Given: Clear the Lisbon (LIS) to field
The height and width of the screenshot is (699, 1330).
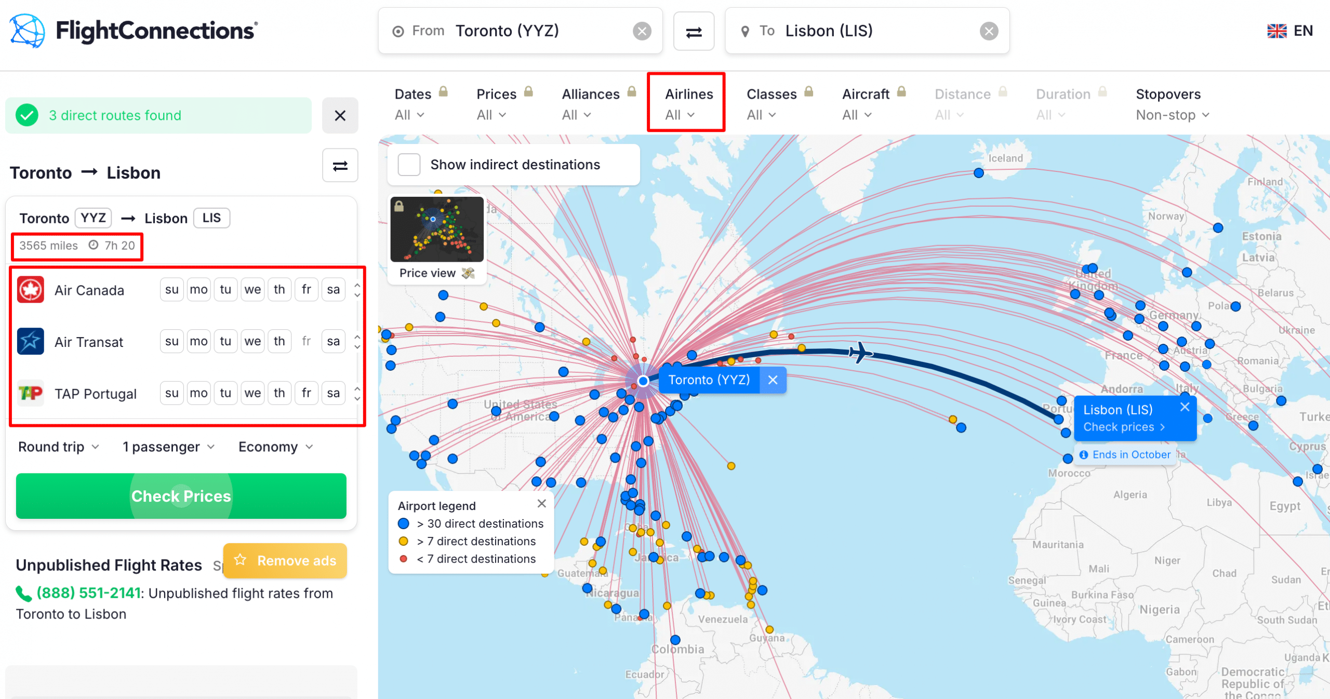Looking at the screenshot, I should point(989,31).
